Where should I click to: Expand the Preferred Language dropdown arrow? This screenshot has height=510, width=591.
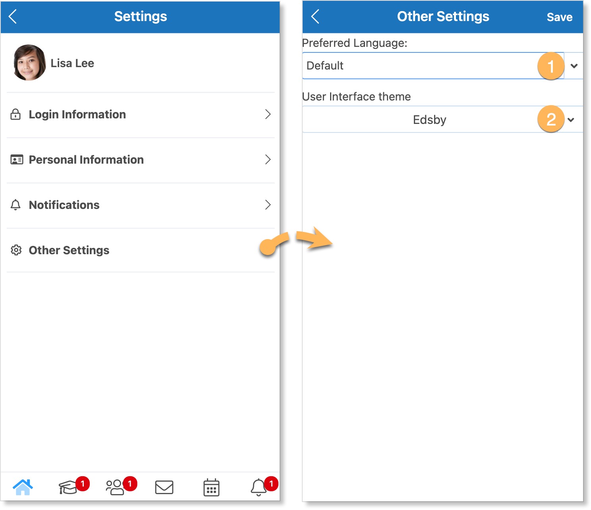(574, 66)
